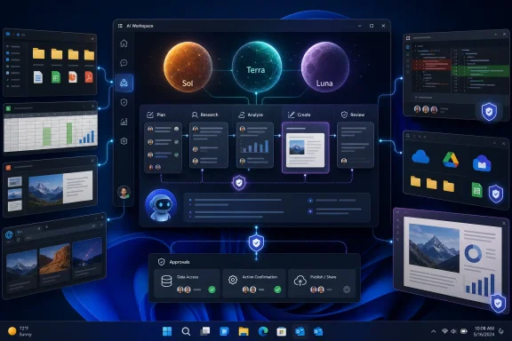Screen dimensions: 512x341
Task: Open the shield security icon in sidebar
Action: point(124,102)
